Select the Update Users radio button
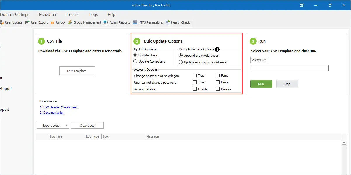 135,55
